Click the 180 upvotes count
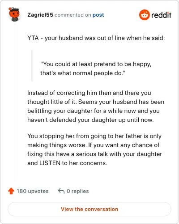 [33, 191]
